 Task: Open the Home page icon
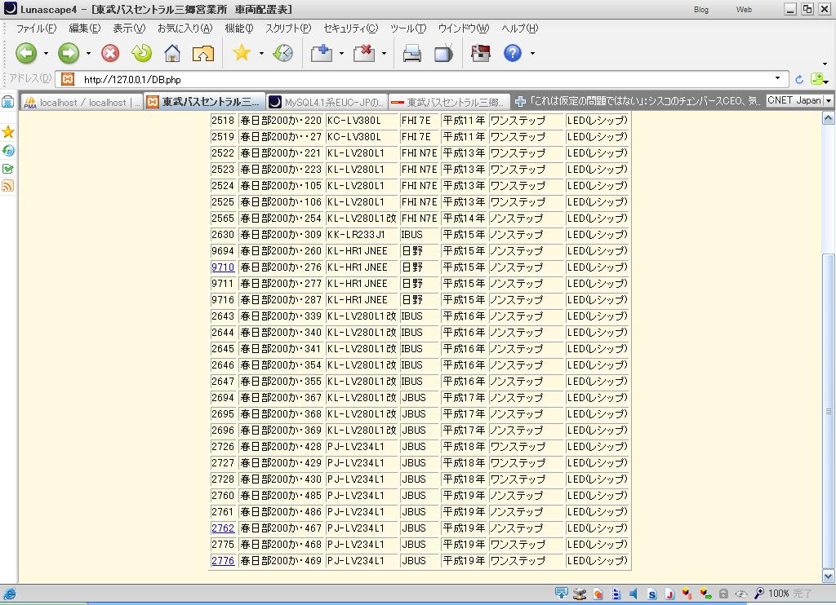pos(171,53)
